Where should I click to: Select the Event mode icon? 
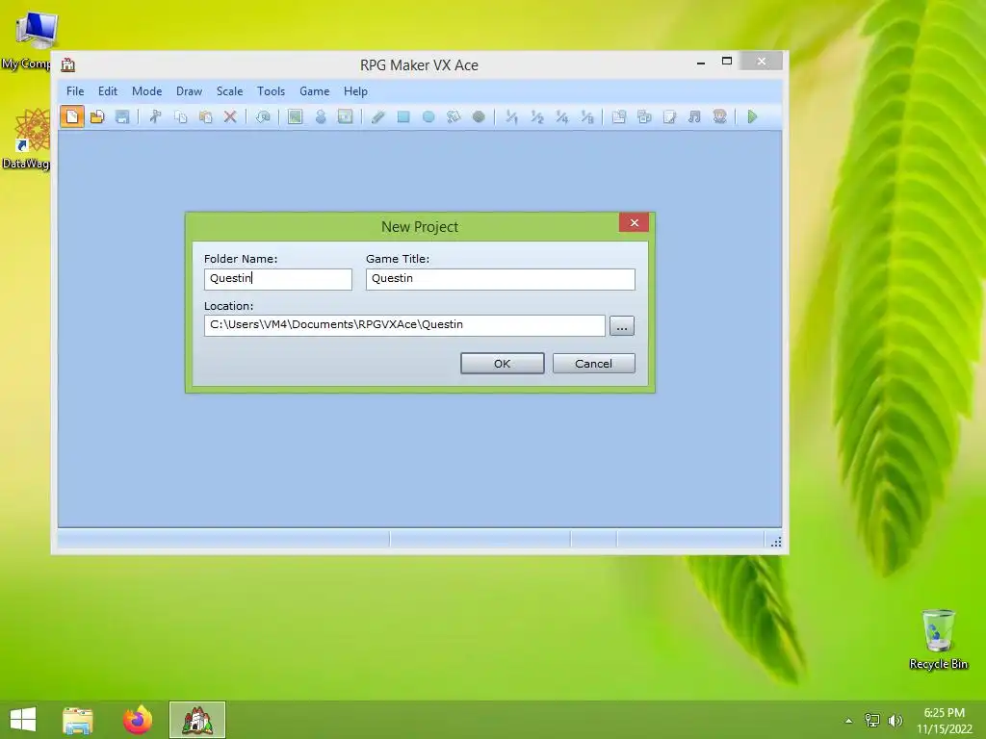(321, 116)
